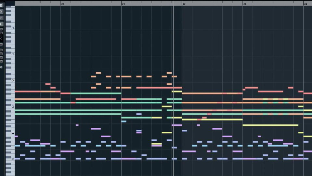Click bar 22 marker in the ruler
Screen dimensions: 312x176
(x=184, y=4)
